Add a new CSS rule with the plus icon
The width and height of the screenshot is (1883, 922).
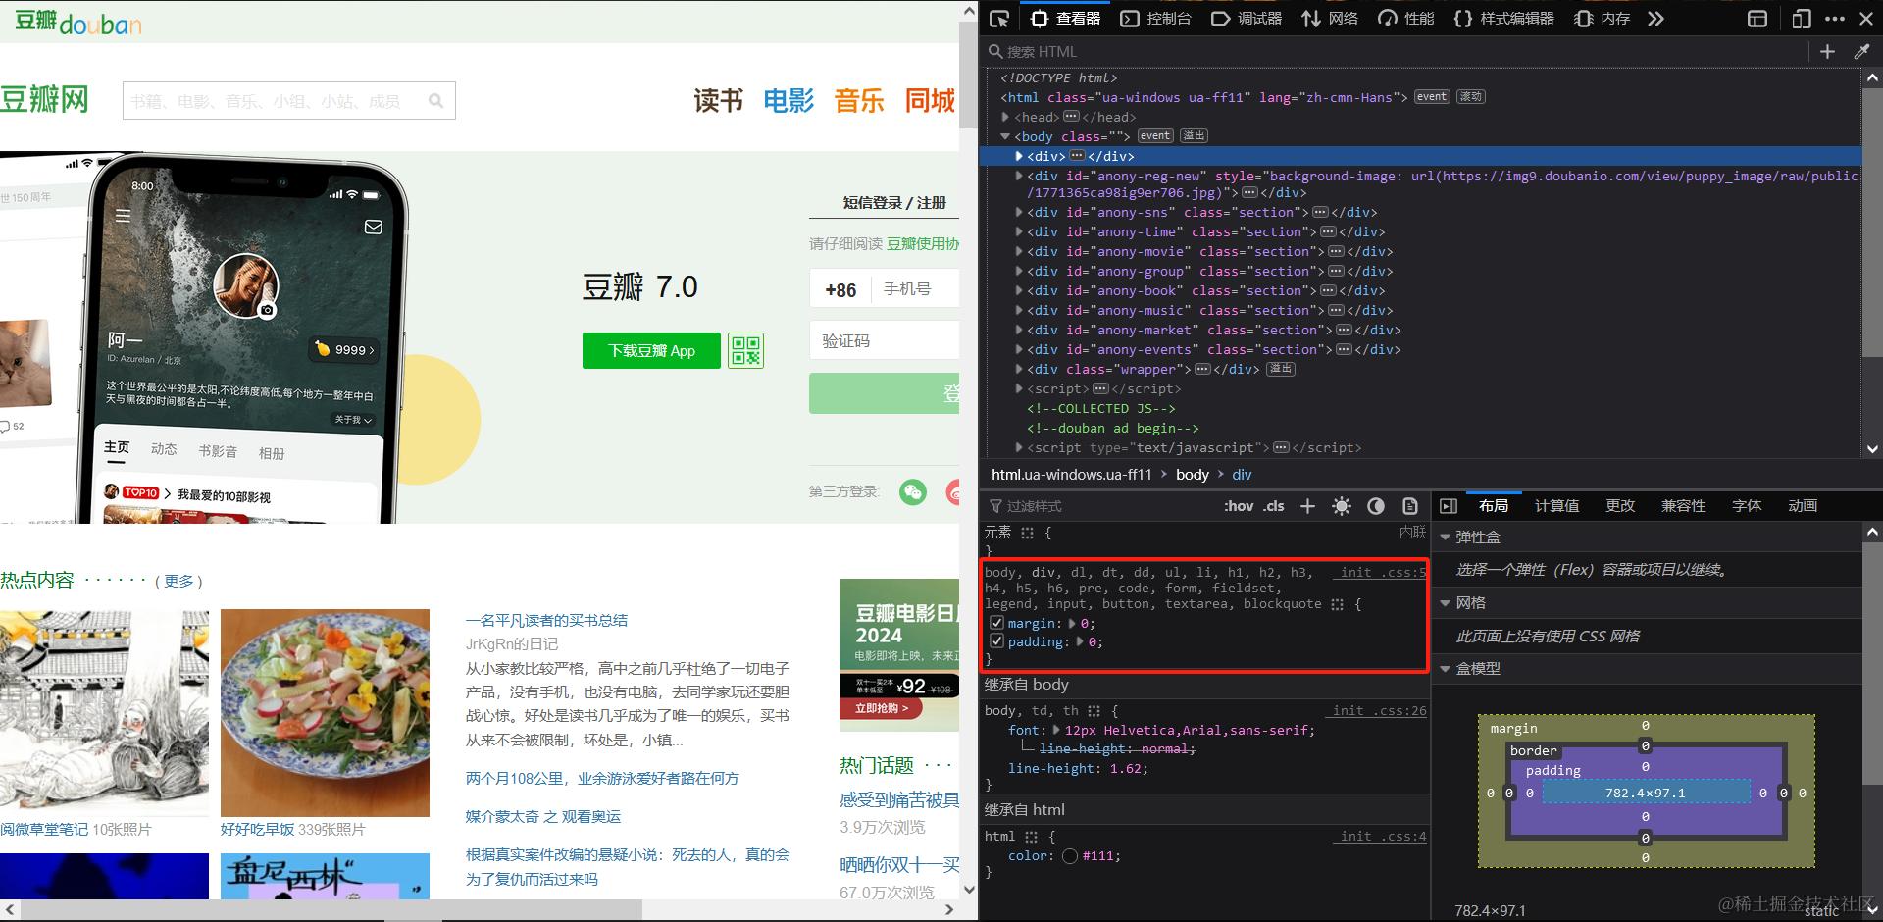point(1307,506)
